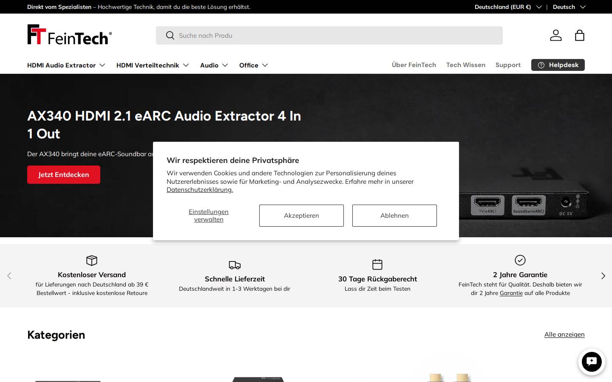Open the Über FeinTech page
This screenshot has height=382, width=612.
pos(414,65)
